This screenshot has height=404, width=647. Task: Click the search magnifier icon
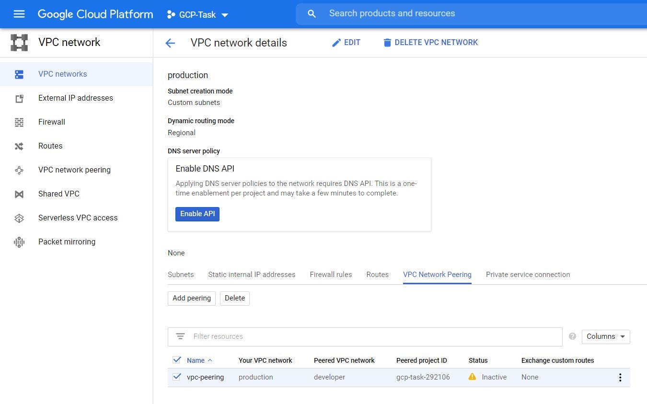tap(312, 14)
